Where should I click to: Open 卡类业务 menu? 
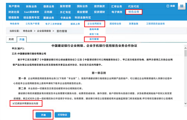(65, 18)
